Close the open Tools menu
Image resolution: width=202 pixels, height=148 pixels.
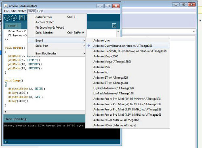[32, 11]
